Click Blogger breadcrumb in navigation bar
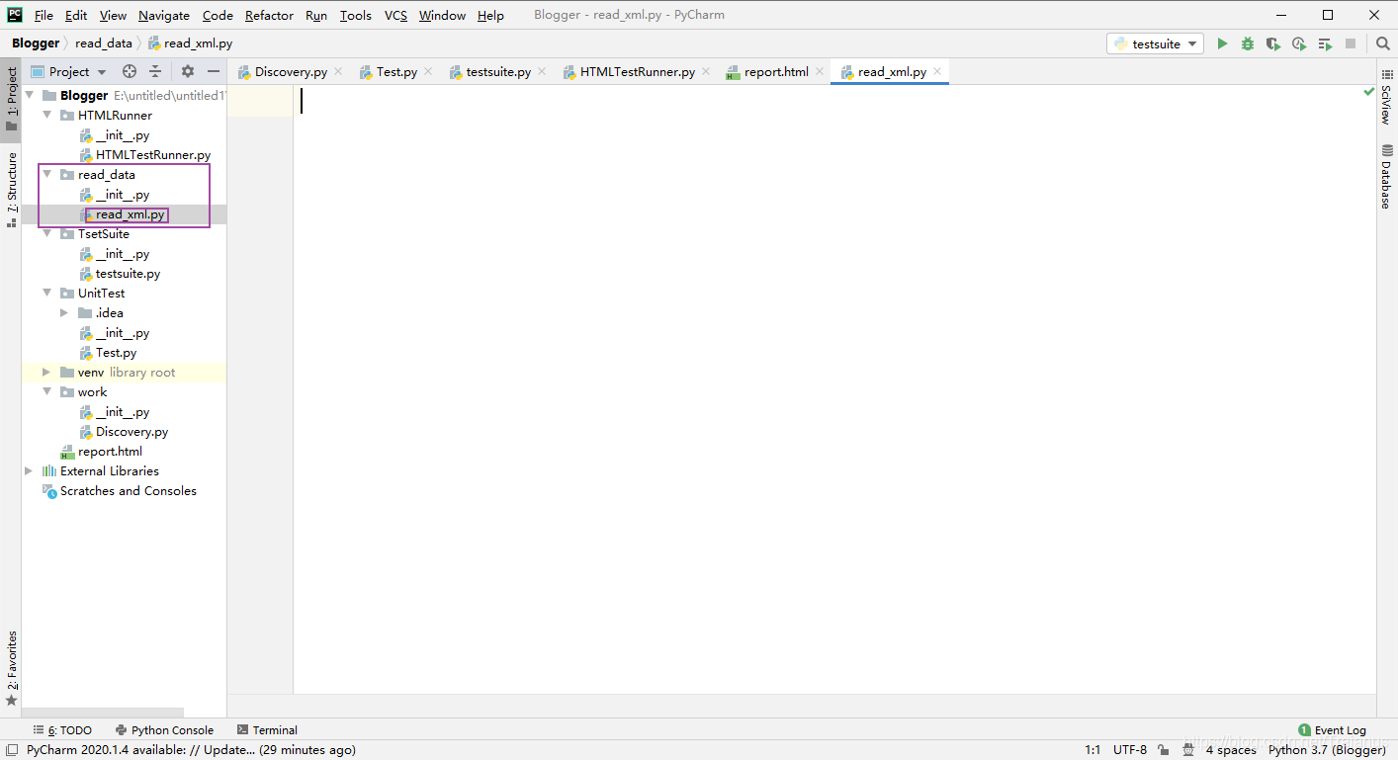Viewport: 1398px width, 760px height. (x=36, y=43)
